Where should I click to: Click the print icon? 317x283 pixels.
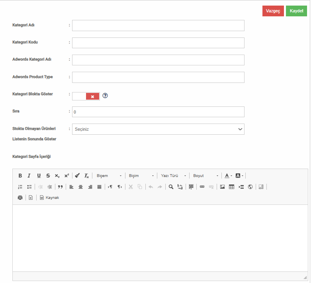20,198
